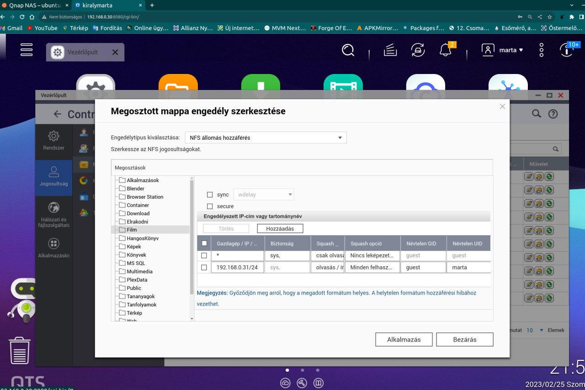Click the Hozzáadás button
Screen dimensions: 585x390
pos(280,228)
